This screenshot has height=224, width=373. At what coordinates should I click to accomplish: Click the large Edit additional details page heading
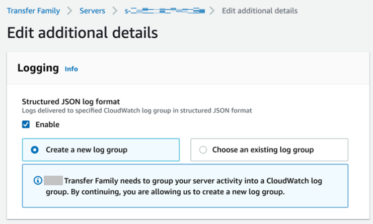[83, 33]
